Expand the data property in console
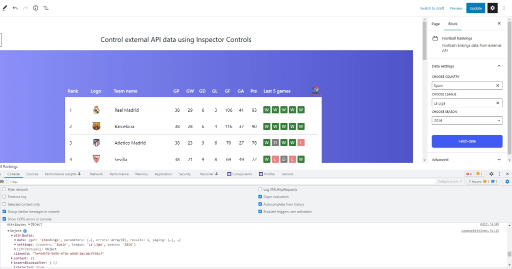512x269 pixels. [15, 240]
